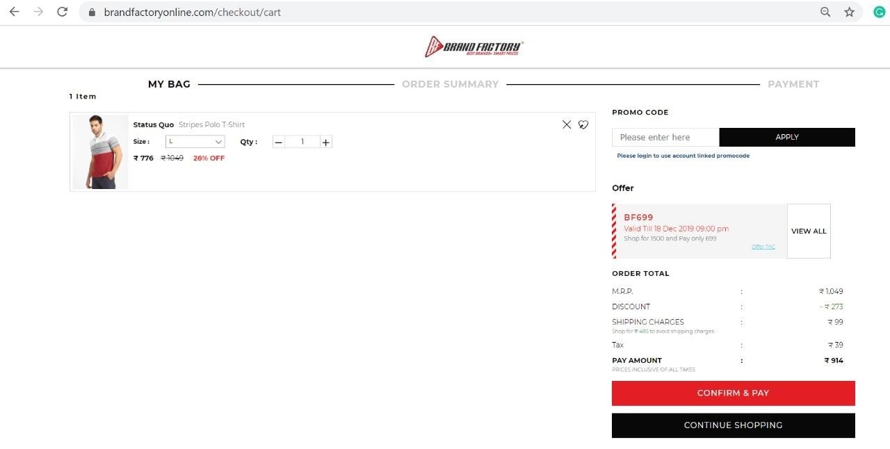890x449 pixels.
Task: Open the Grammarly extension icon
Action: coord(879,12)
